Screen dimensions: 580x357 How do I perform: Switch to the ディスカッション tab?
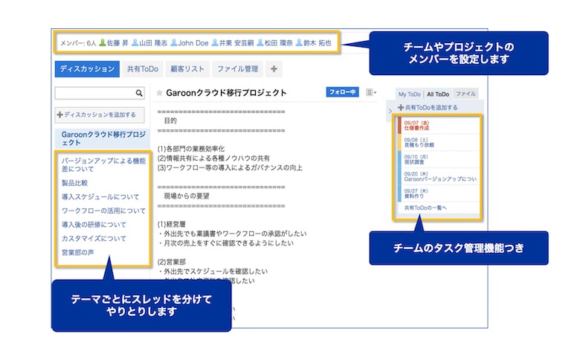[x=87, y=69]
